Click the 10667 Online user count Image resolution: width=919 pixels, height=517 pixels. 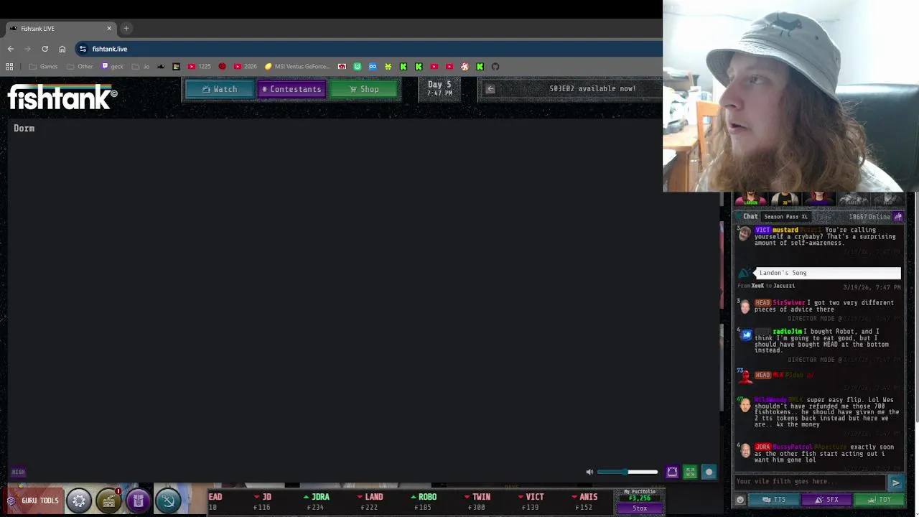(869, 216)
